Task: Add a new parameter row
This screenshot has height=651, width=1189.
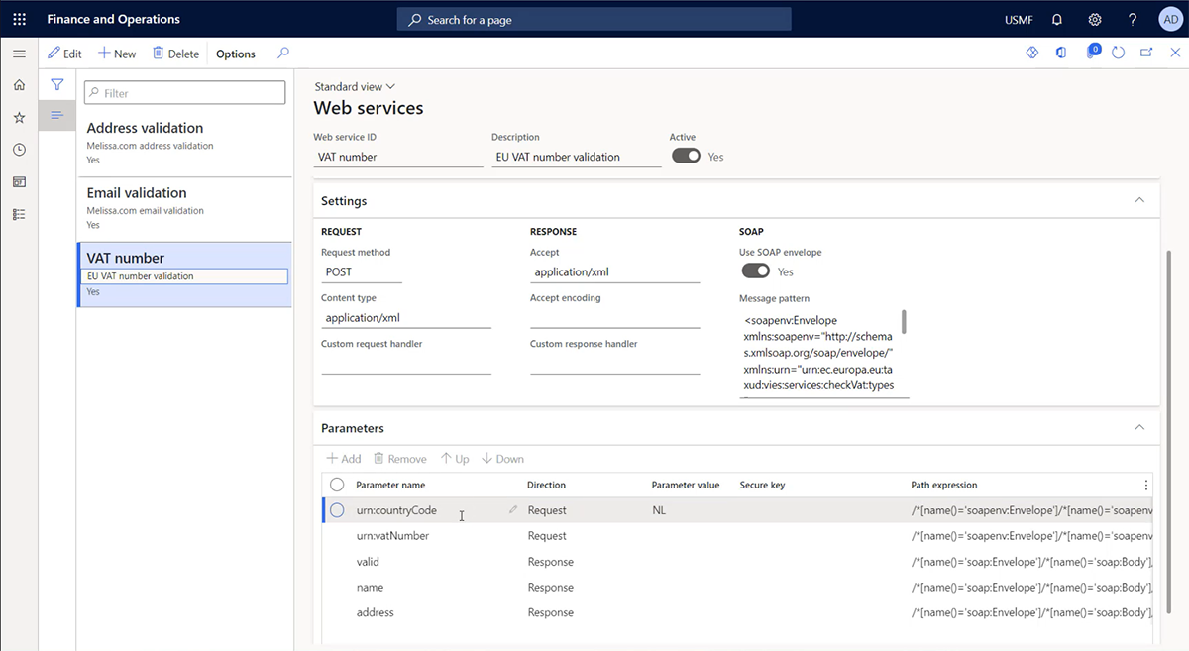Action: pyautogui.click(x=344, y=459)
